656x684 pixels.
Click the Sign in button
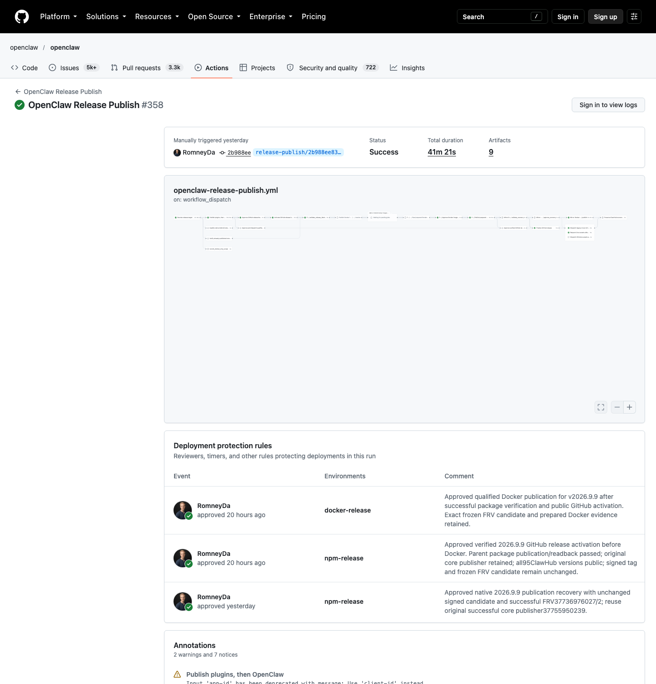coord(568,16)
